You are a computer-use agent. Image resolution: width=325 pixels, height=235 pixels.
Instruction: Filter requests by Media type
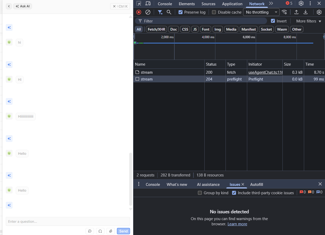click(x=231, y=29)
